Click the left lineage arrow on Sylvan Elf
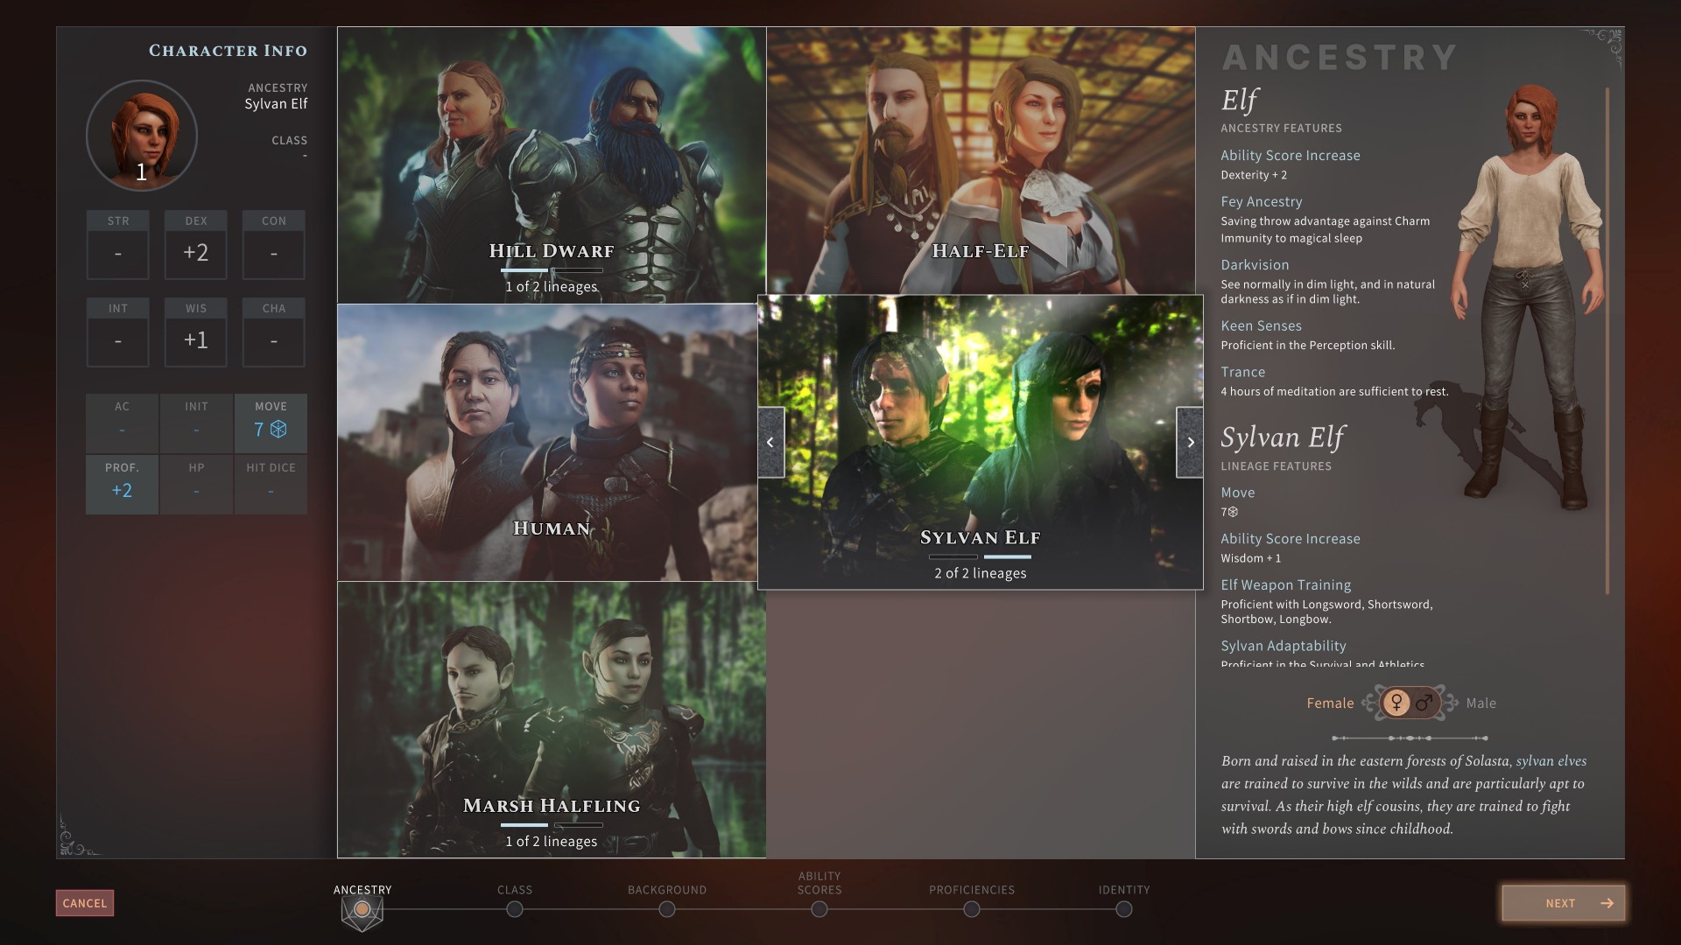1681x945 pixels. (x=770, y=442)
